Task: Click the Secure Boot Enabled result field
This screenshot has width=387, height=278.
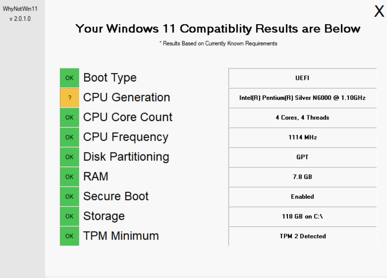Action: [303, 196]
